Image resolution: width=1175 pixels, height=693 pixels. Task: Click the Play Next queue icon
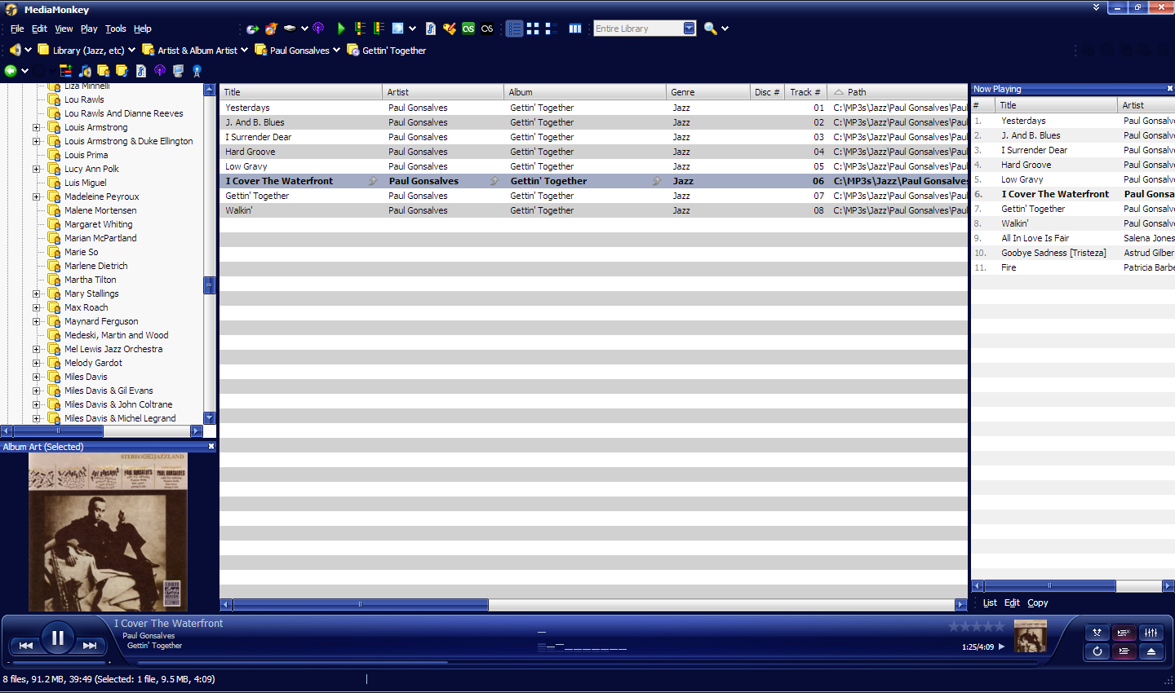(360, 29)
